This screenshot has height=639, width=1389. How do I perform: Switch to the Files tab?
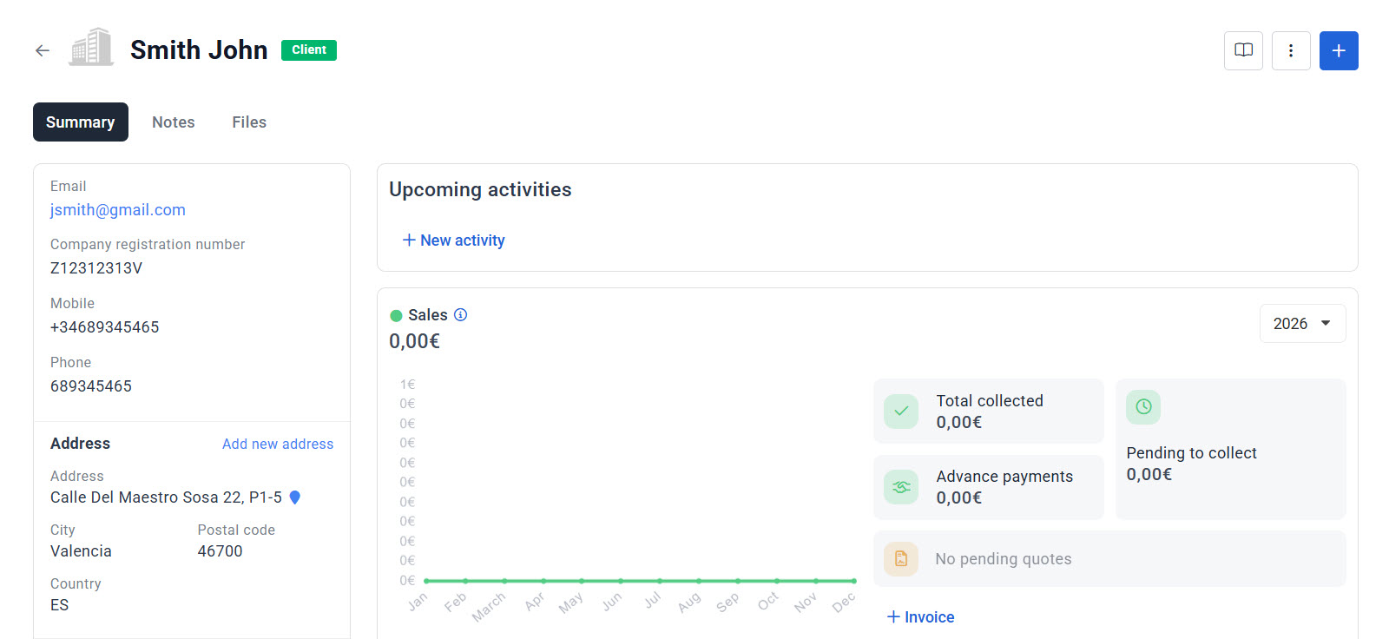tap(249, 122)
